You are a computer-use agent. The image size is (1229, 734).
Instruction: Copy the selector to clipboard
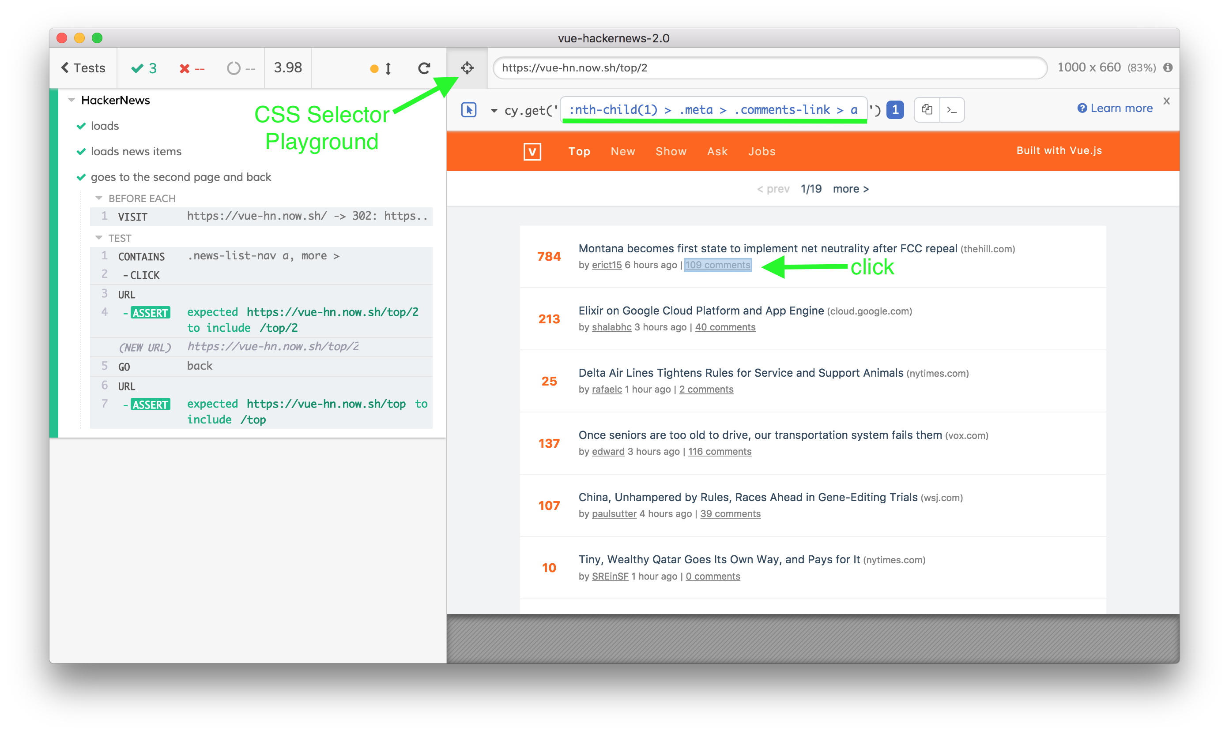tap(927, 109)
